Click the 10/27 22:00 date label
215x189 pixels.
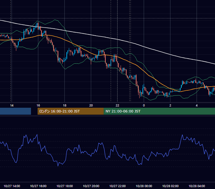pos(117,186)
